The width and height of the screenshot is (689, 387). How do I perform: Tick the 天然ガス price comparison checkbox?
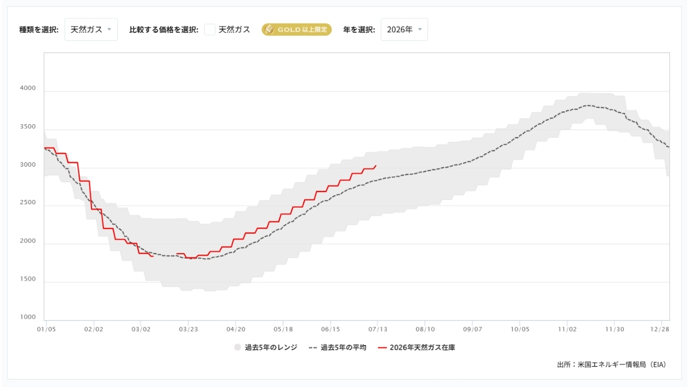(210, 30)
